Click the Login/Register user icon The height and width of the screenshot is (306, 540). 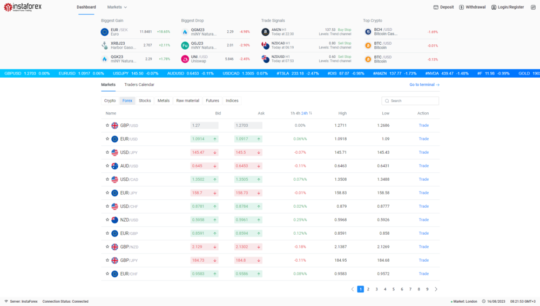click(494, 8)
